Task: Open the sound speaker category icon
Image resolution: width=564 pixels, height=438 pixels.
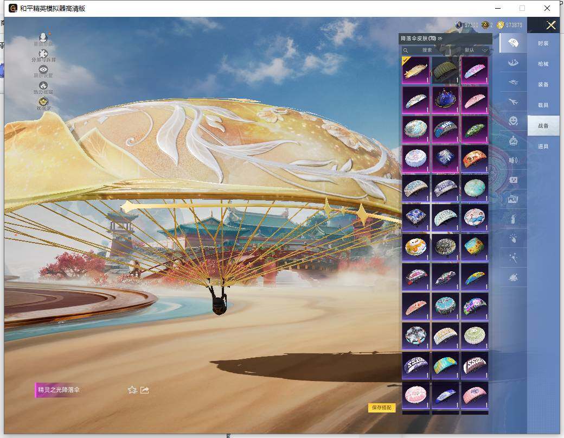Action: 513,160
